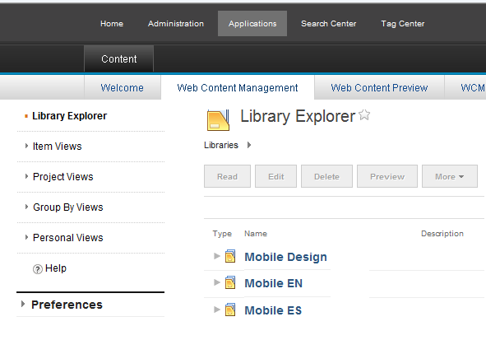Click the favorite star beside Library Explorer
Screen dimensions: 486x340
click(364, 115)
